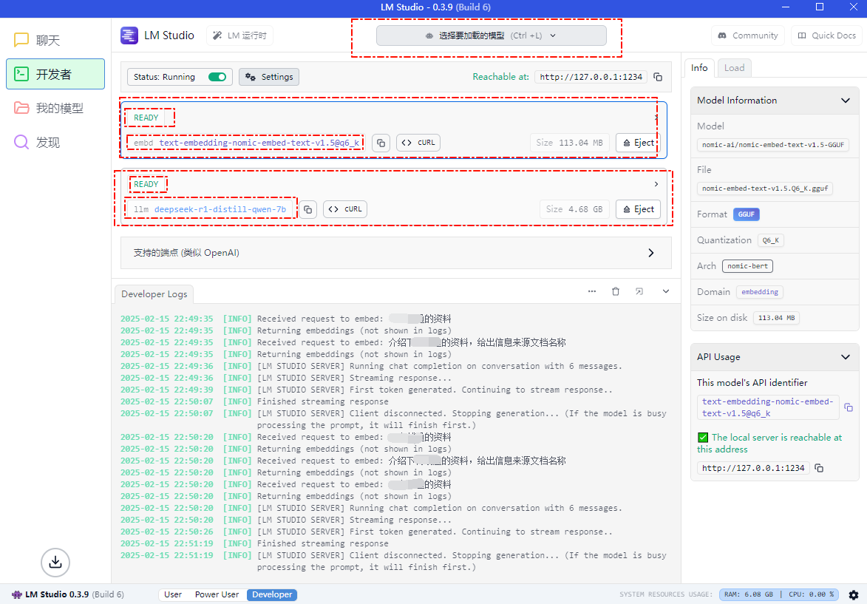This screenshot has height=604, width=867.
Task: Switch to the Info tab
Action: [699, 67]
